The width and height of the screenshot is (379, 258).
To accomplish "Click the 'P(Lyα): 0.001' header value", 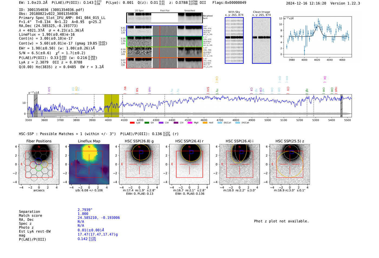I will pyautogui.click(x=120, y=3).
